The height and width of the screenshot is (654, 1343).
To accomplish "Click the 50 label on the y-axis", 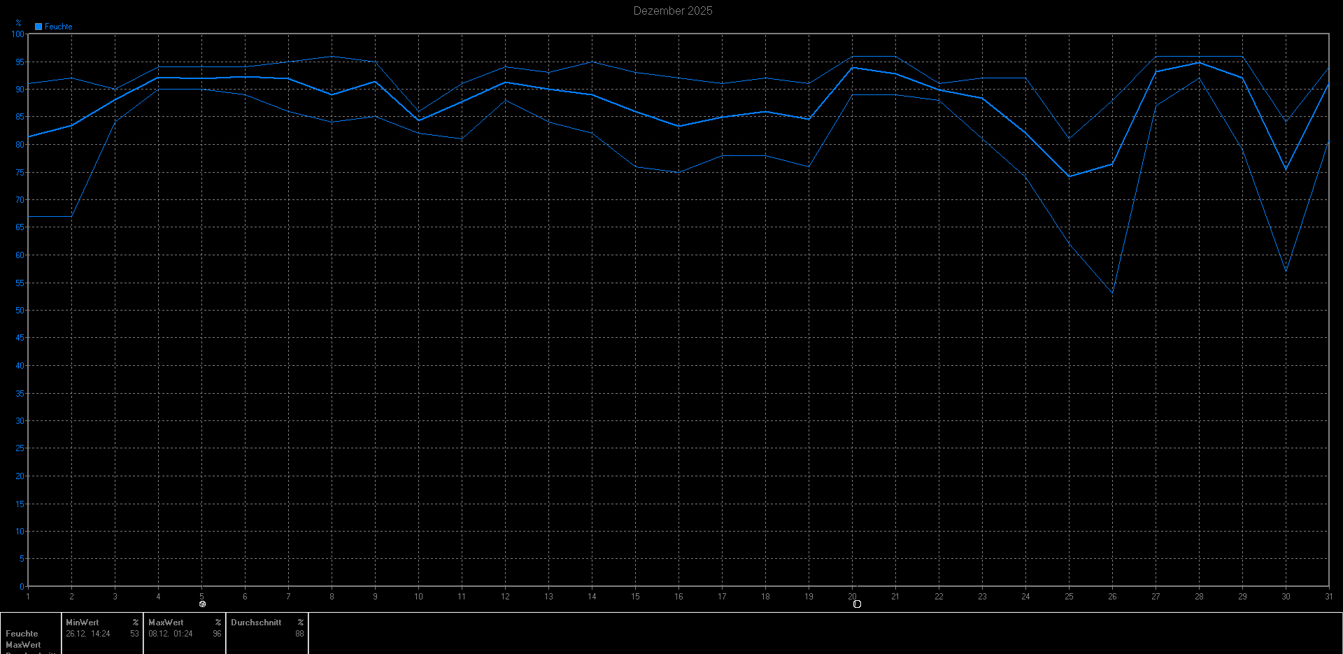I will pos(20,311).
